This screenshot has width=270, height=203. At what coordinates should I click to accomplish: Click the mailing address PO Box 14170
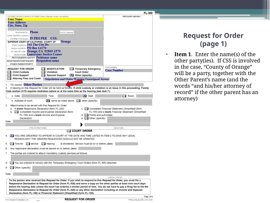[x=65, y=48]
